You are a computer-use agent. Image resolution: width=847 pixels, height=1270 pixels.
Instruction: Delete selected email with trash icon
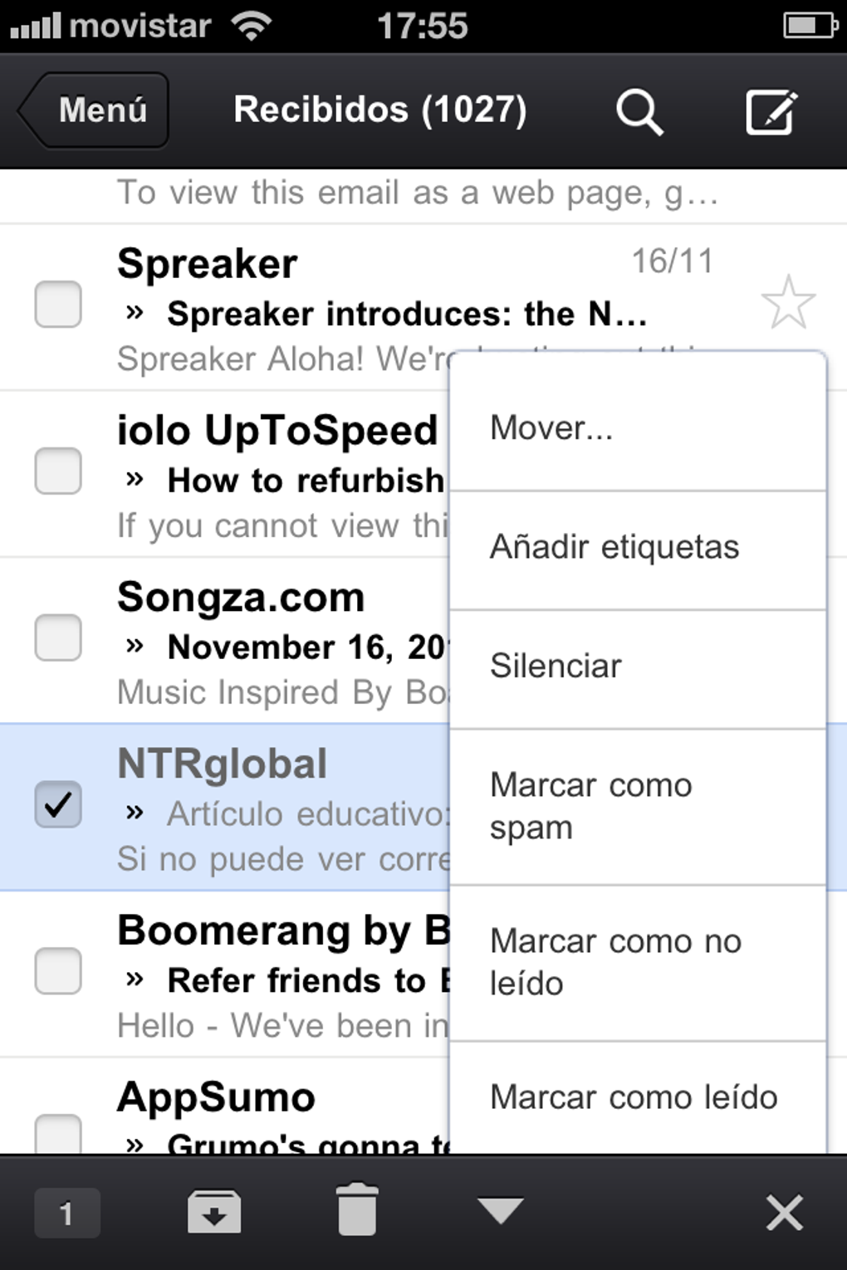357,1212
